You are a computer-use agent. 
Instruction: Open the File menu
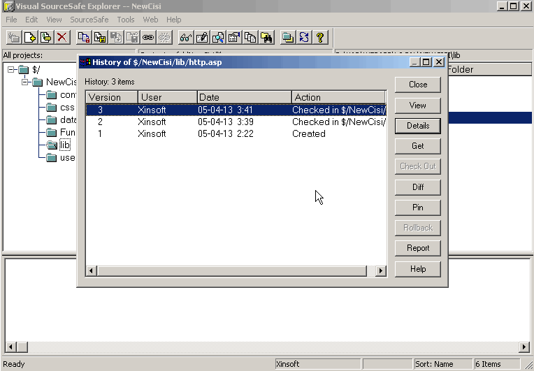11,20
